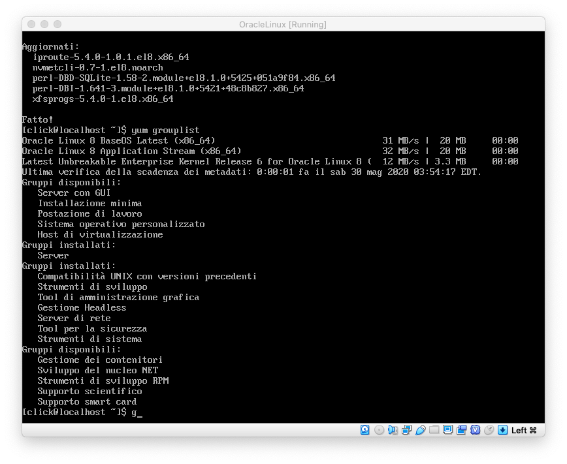
Task: Click the optical disc drive icon
Action: coord(379,429)
